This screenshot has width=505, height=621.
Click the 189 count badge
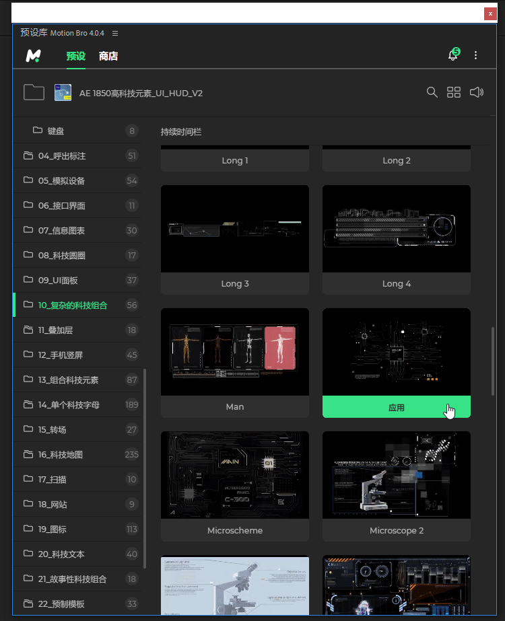131,405
